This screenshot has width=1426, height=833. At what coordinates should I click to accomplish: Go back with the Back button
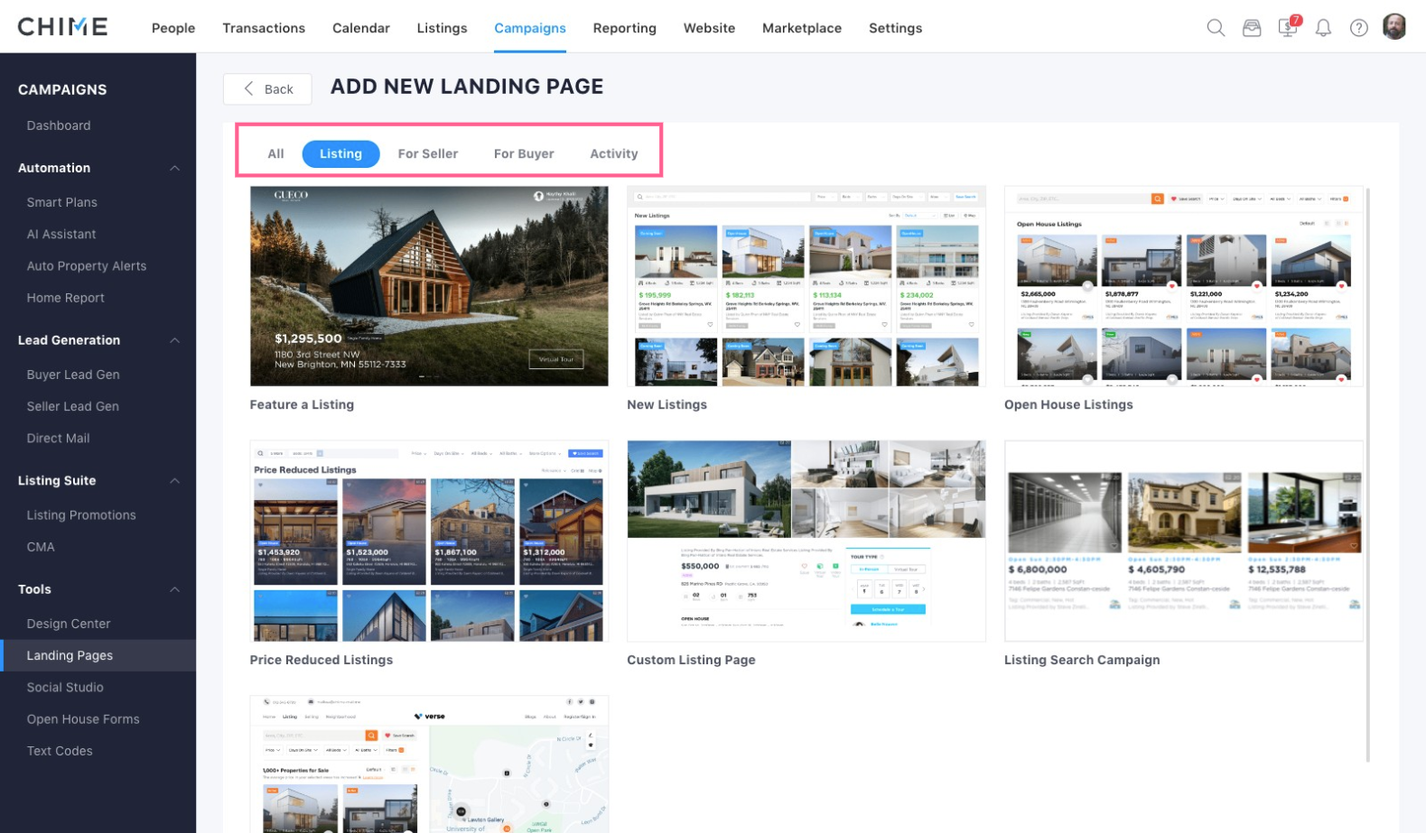tap(267, 88)
